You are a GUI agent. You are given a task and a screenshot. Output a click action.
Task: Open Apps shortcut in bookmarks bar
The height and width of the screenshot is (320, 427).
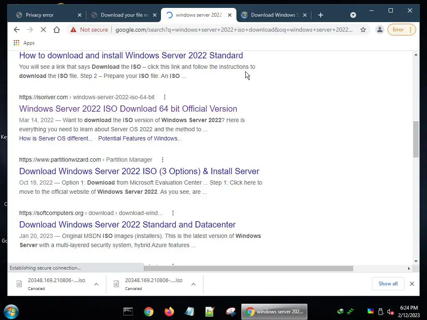point(24,43)
